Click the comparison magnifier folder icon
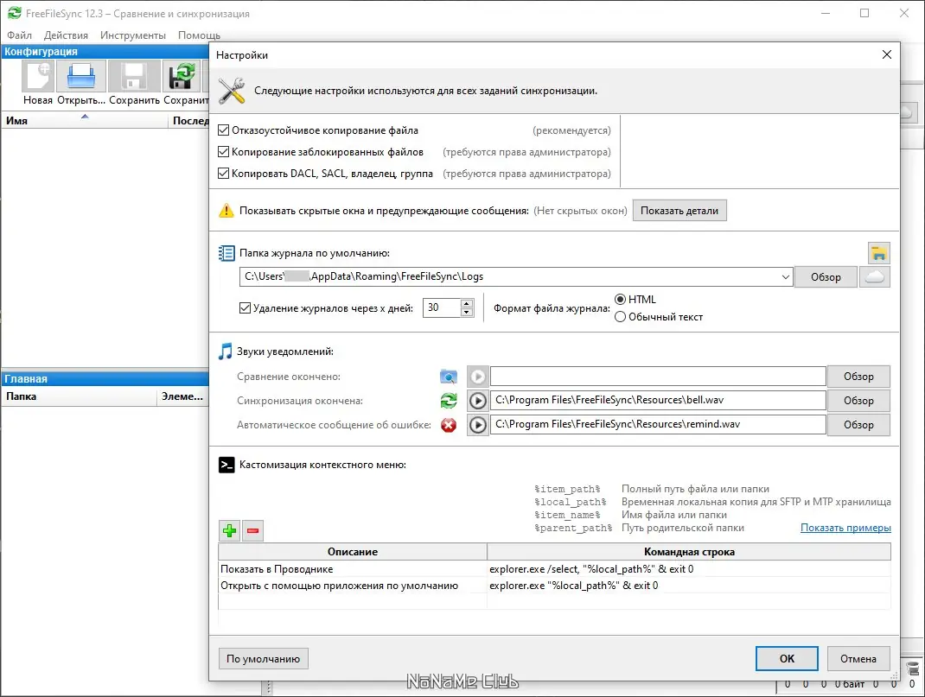925x697 pixels. pos(449,377)
